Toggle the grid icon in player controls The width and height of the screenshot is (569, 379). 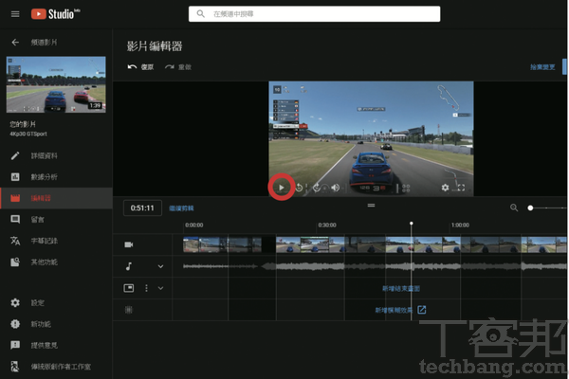tap(406, 188)
